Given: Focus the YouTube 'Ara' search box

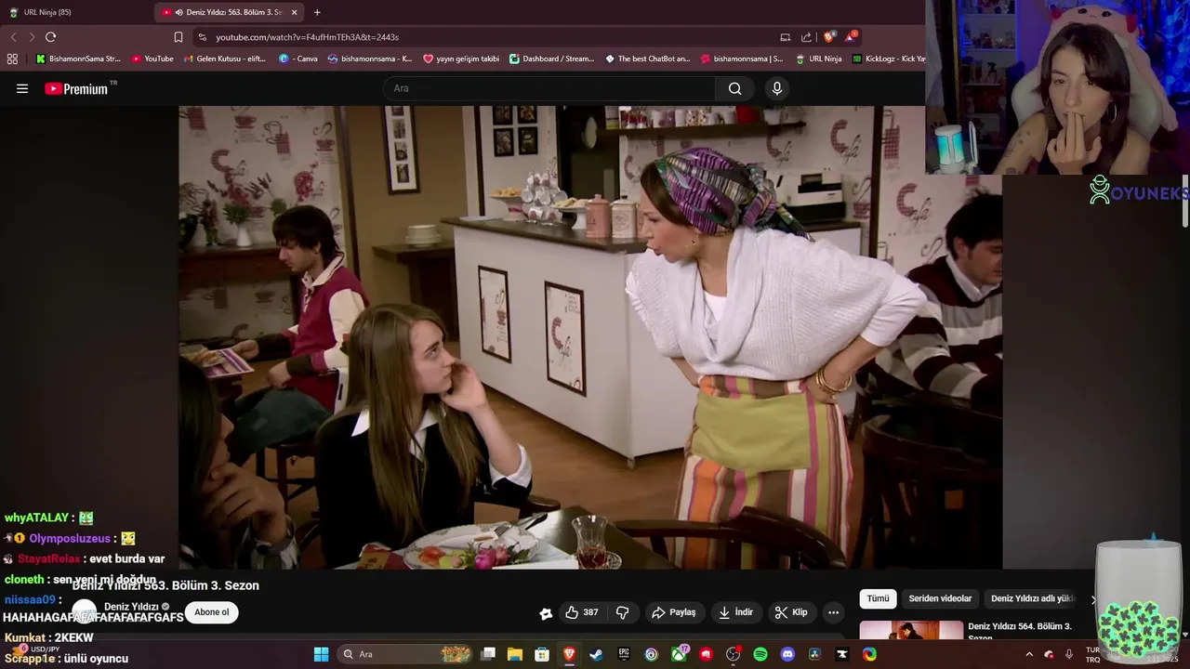Looking at the screenshot, I should click(549, 88).
